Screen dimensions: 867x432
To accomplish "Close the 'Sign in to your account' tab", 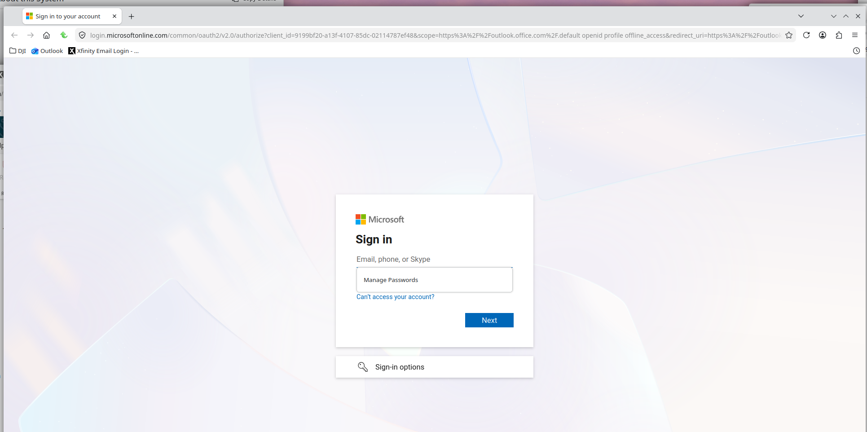I will 114,16.
